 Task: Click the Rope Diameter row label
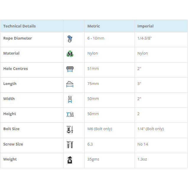pyautogui.click(x=17, y=38)
